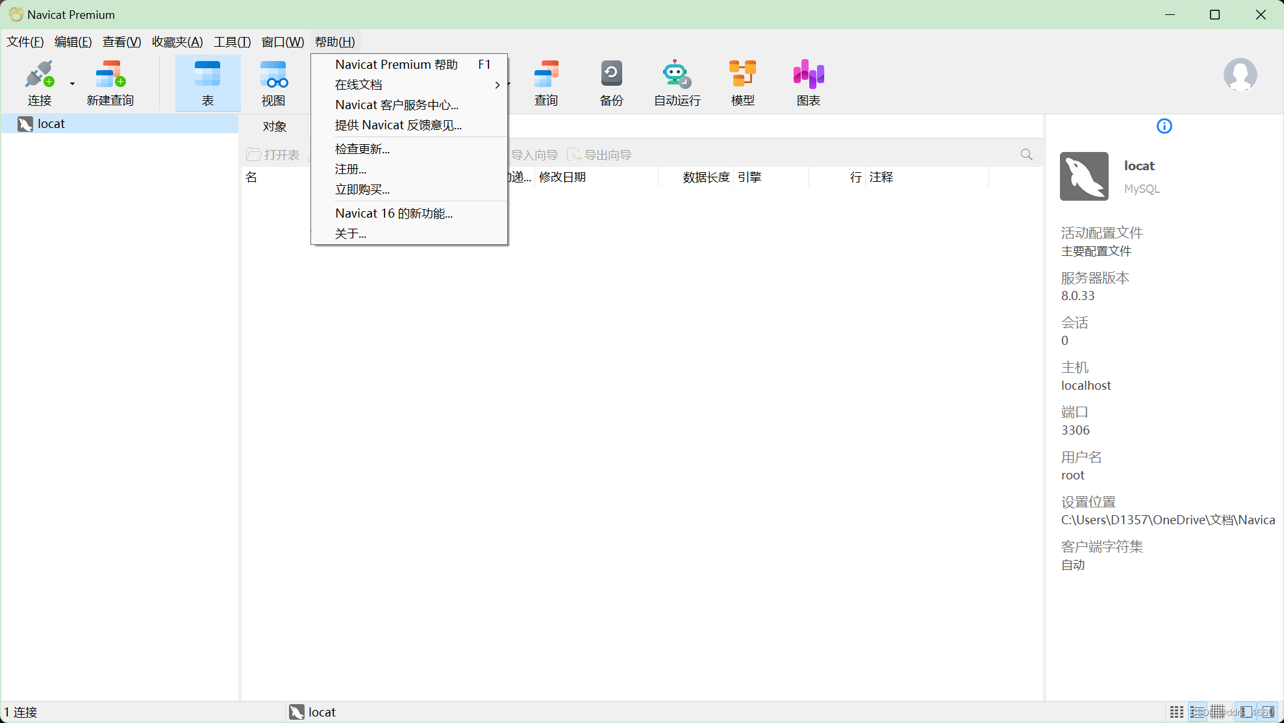Expand the 连接 dropdown arrow
1284x723 pixels.
coord(72,84)
